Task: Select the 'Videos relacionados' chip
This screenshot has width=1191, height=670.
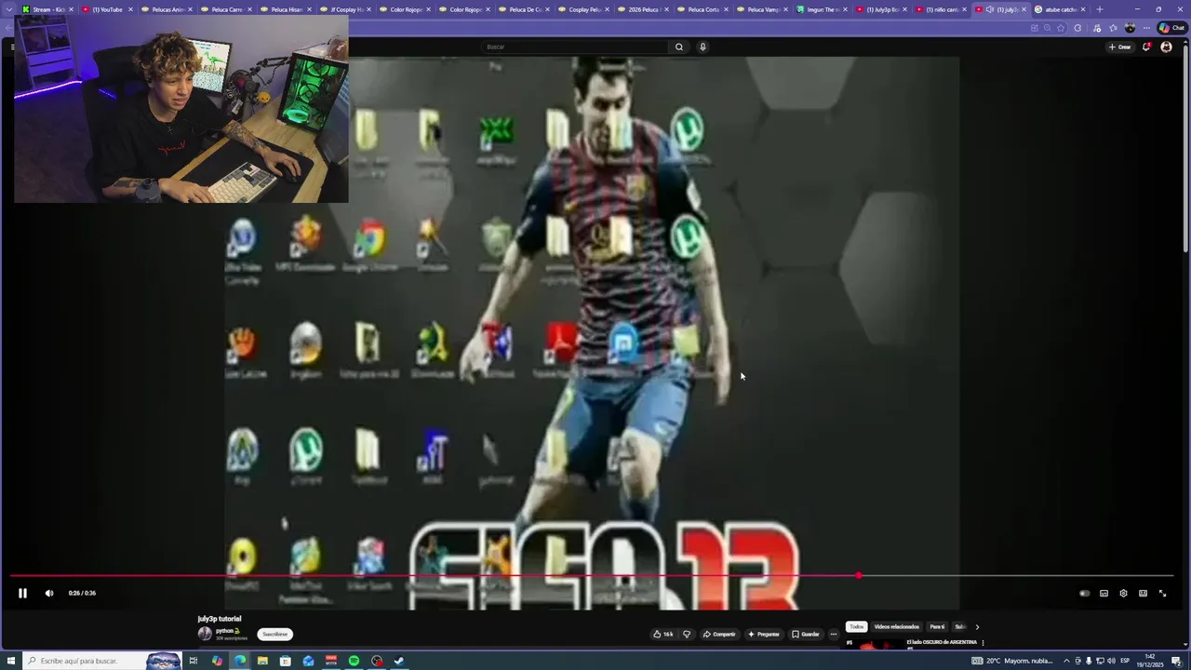Action: click(x=896, y=627)
